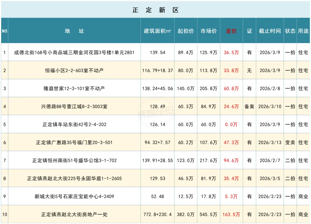Select the 地址 column header

[74, 31]
